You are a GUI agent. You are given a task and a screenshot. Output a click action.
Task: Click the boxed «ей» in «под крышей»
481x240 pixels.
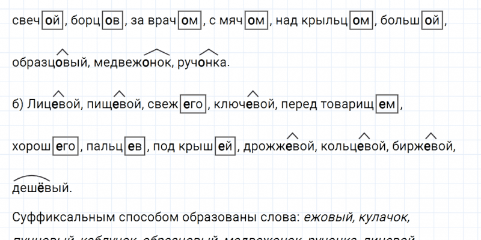(x=225, y=146)
